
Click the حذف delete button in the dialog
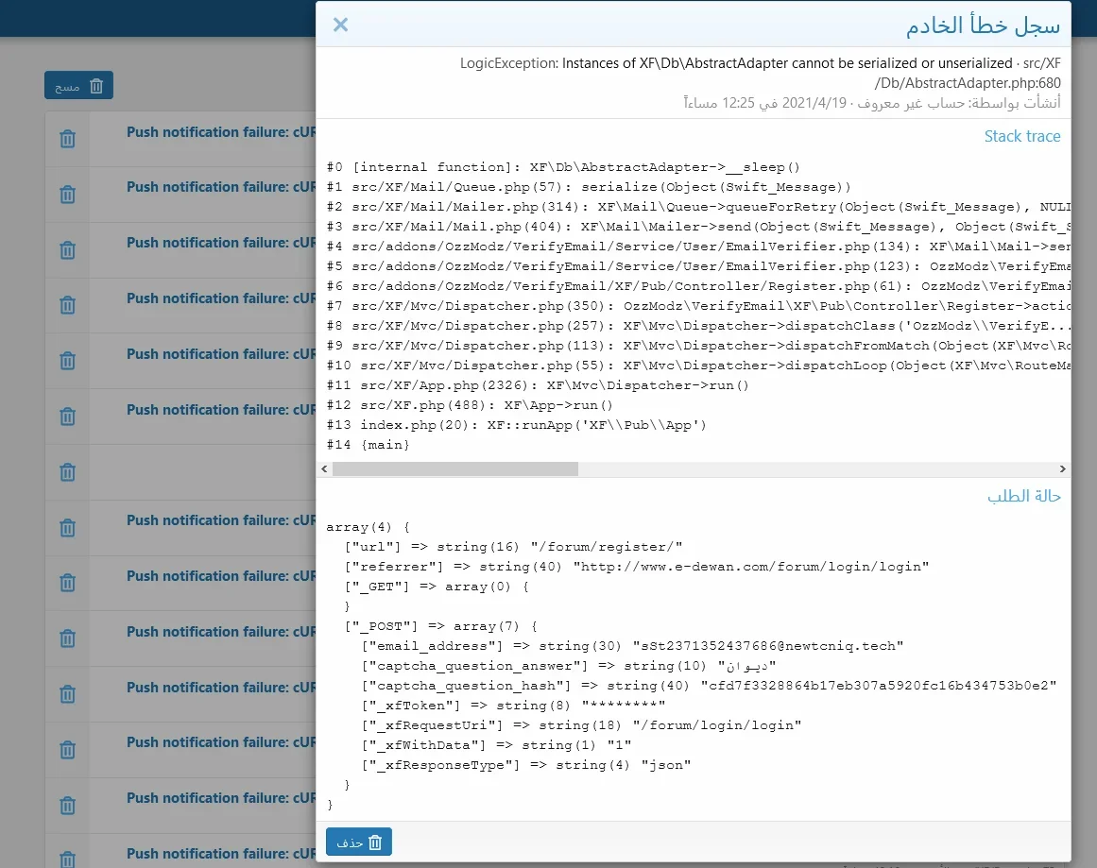point(359,842)
